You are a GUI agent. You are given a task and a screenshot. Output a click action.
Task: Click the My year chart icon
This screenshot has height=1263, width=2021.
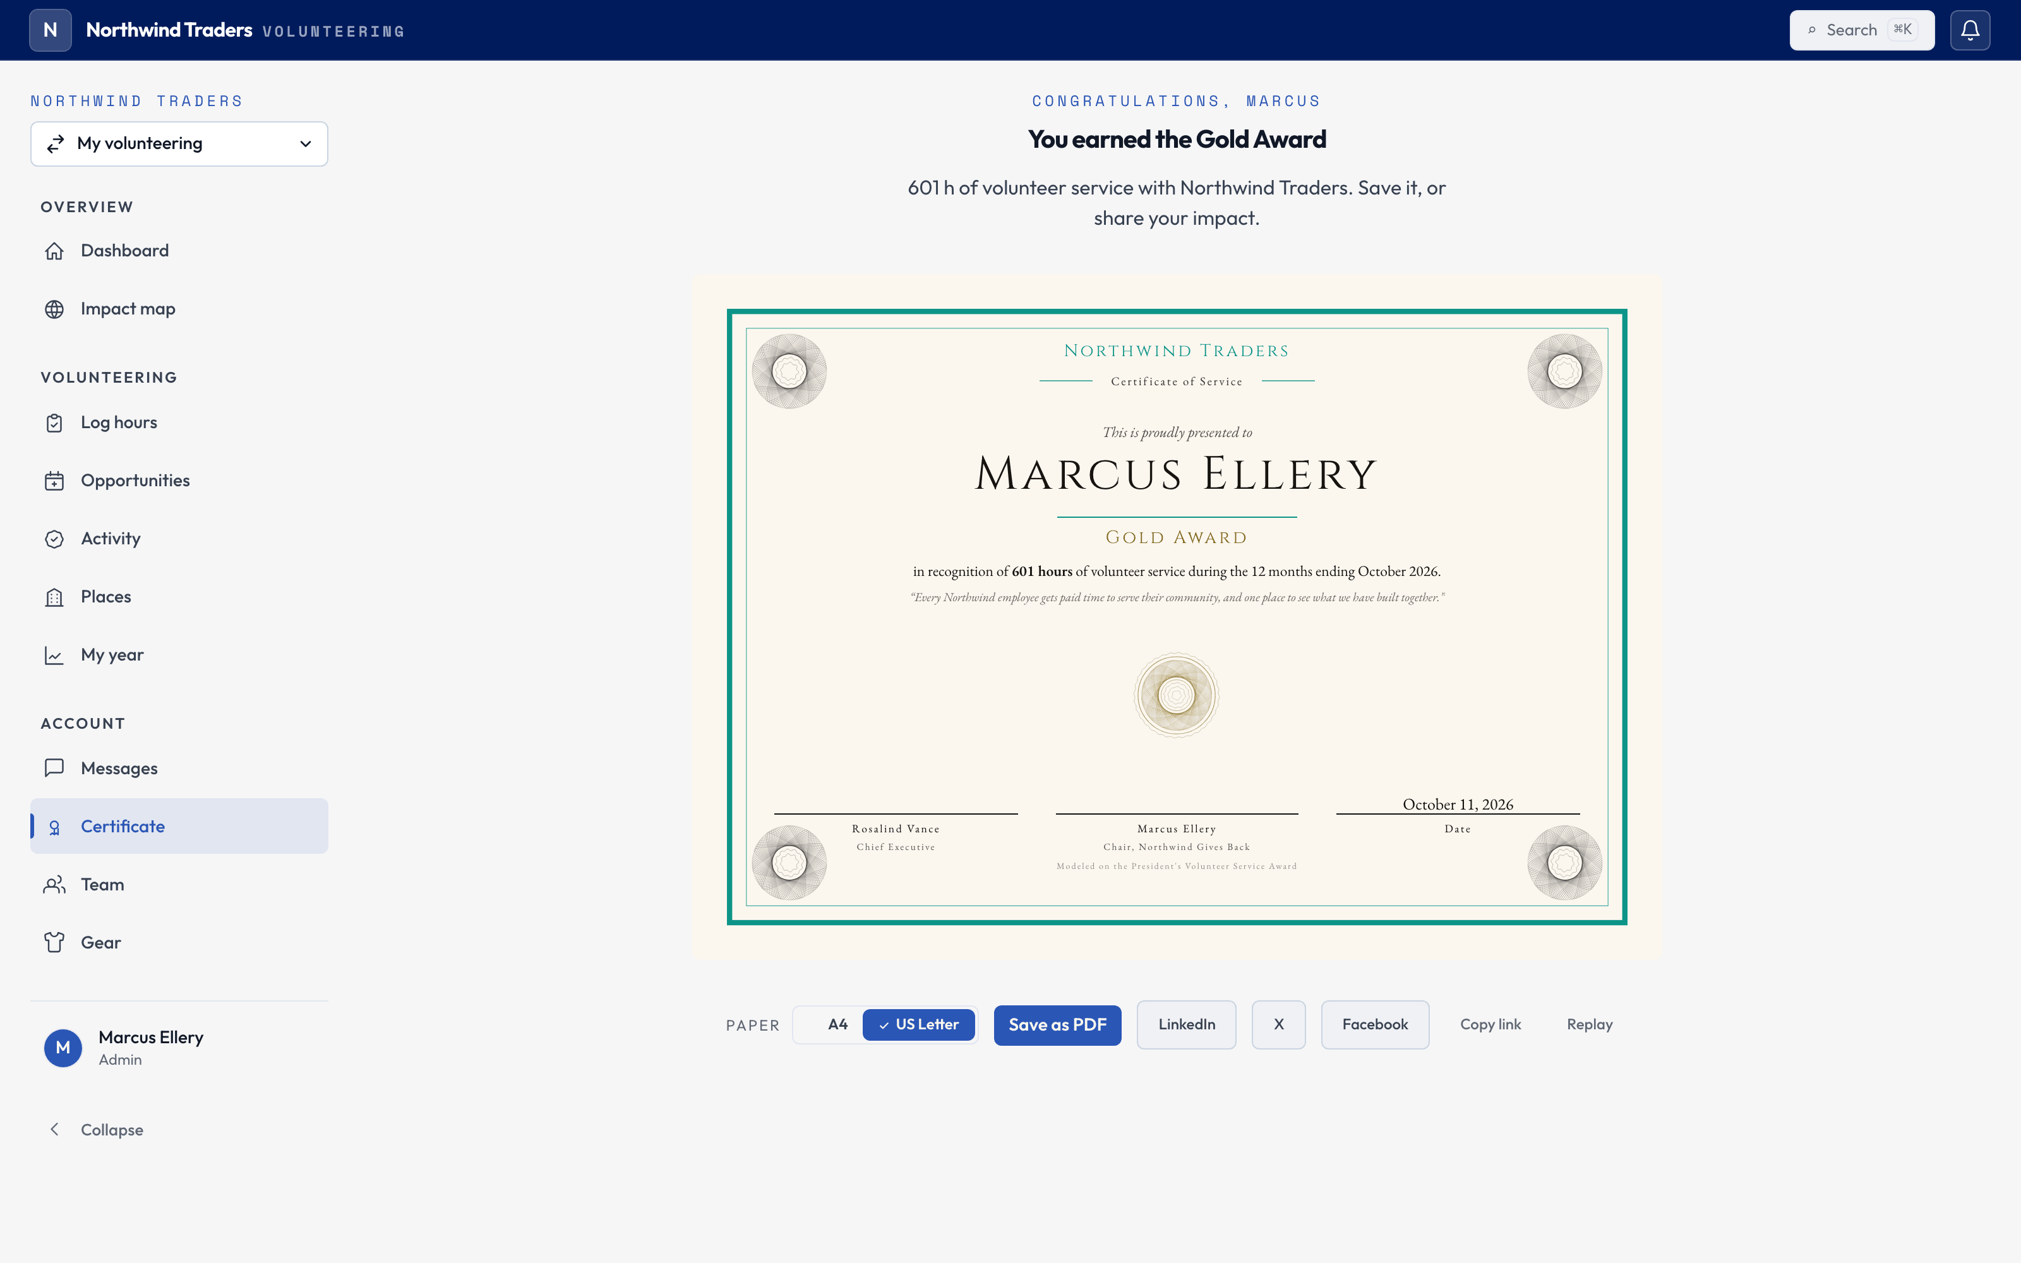(54, 655)
